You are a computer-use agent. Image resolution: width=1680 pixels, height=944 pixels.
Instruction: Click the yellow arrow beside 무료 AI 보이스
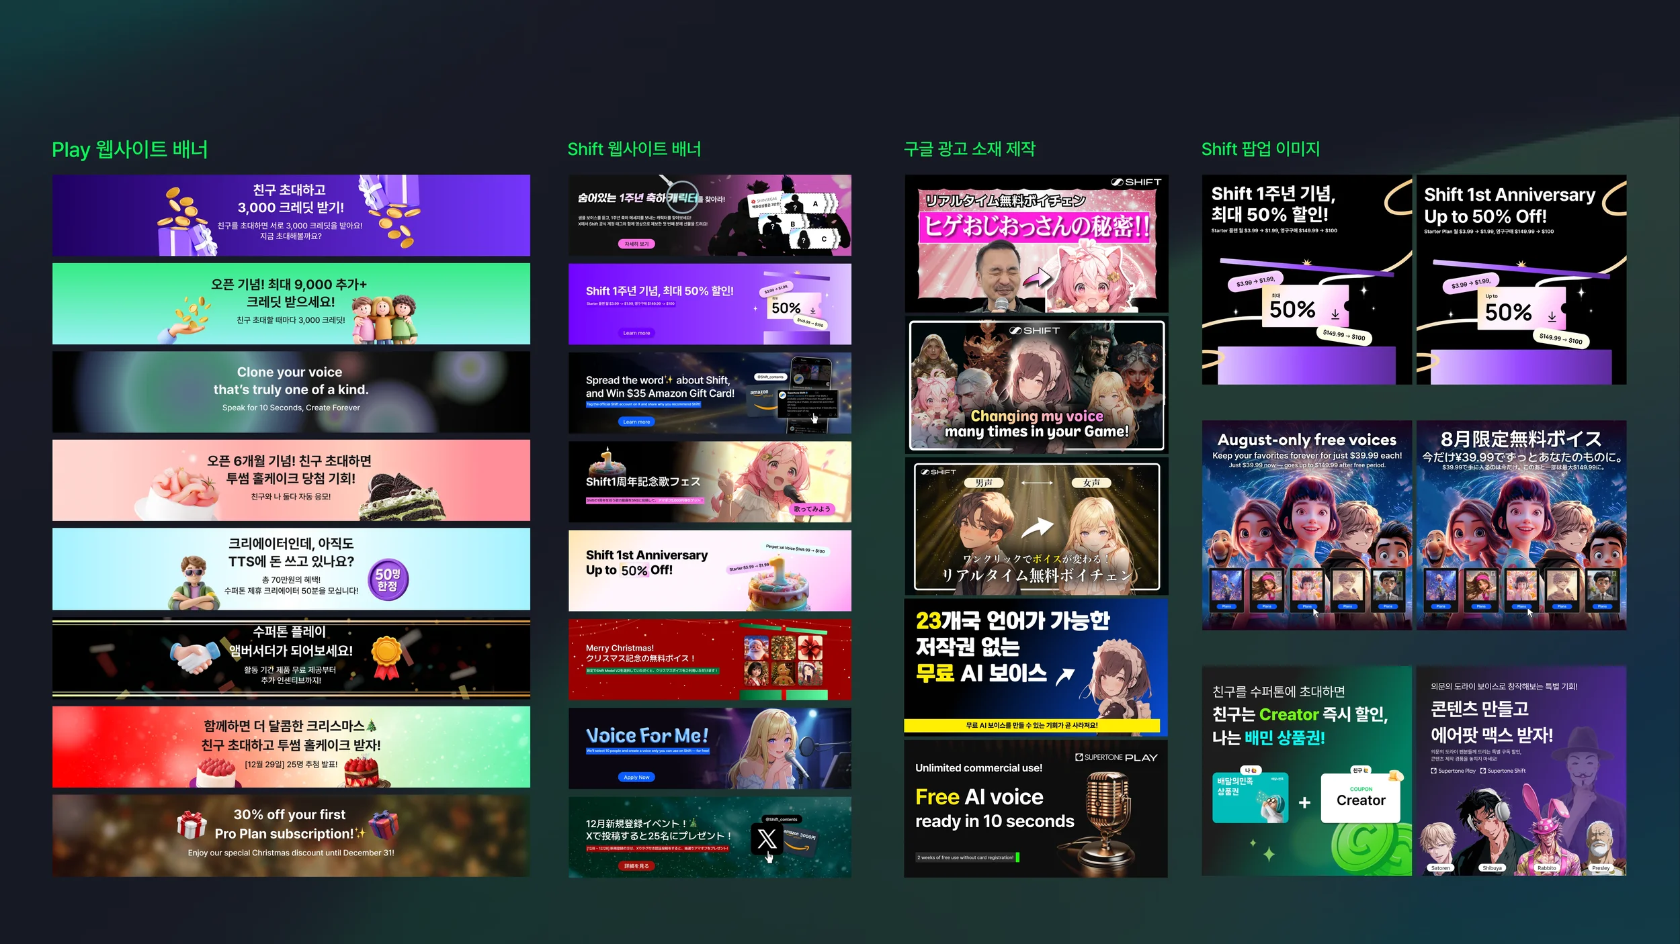1065,675
